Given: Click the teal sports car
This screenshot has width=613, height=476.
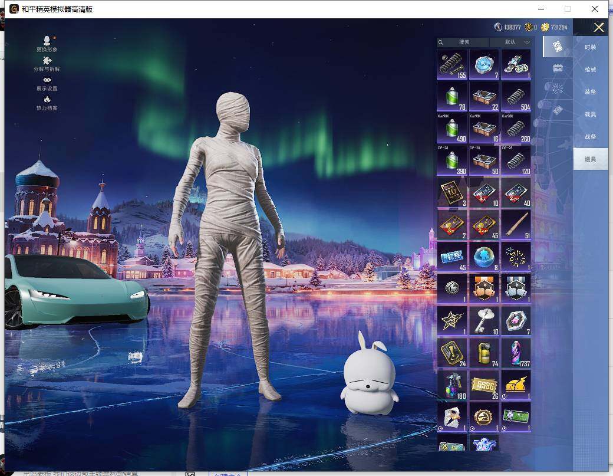Looking at the screenshot, I should coord(76,291).
